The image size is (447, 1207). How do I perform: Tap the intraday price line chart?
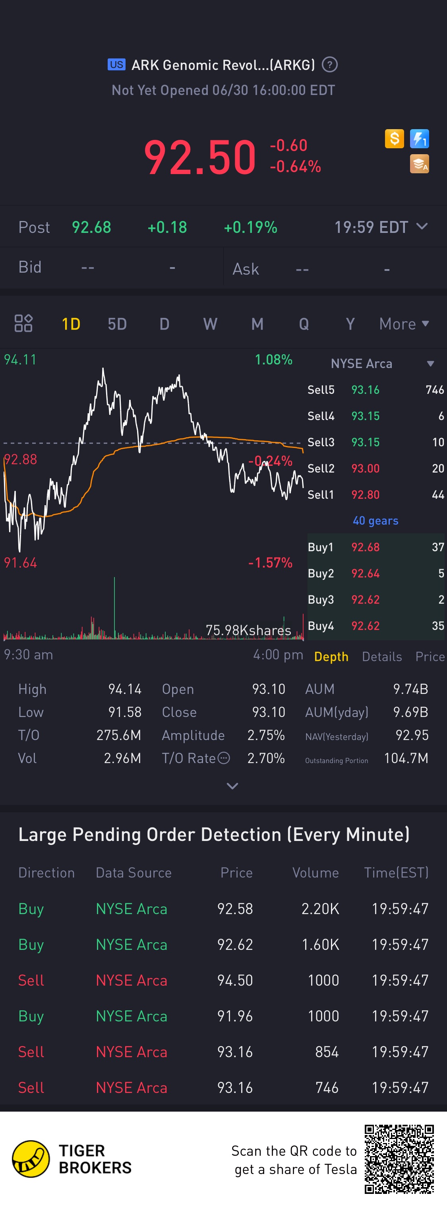pyautogui.click(x=153, y=460)
